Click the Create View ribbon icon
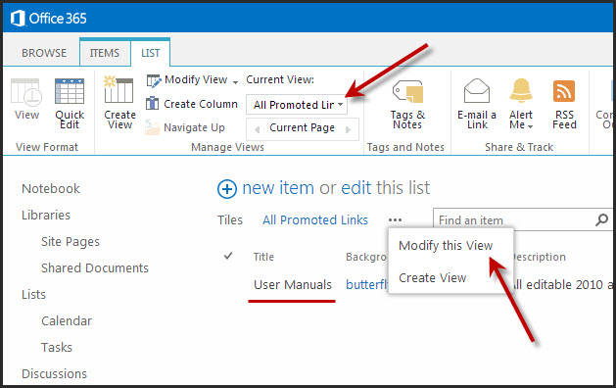The height and width of the screenshot is (388, 616). coord(118,89)
